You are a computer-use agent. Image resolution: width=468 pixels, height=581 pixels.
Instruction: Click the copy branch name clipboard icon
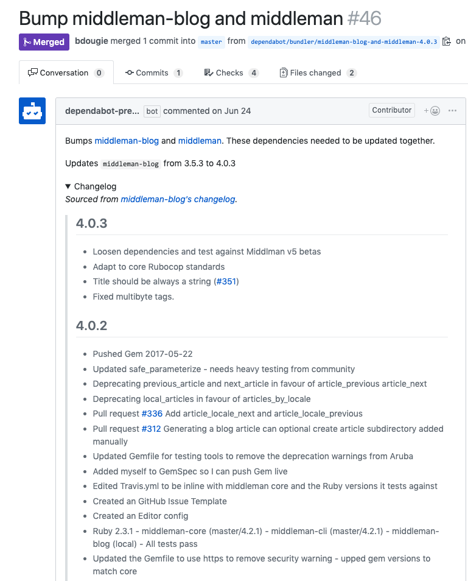[x=447, y=41]
